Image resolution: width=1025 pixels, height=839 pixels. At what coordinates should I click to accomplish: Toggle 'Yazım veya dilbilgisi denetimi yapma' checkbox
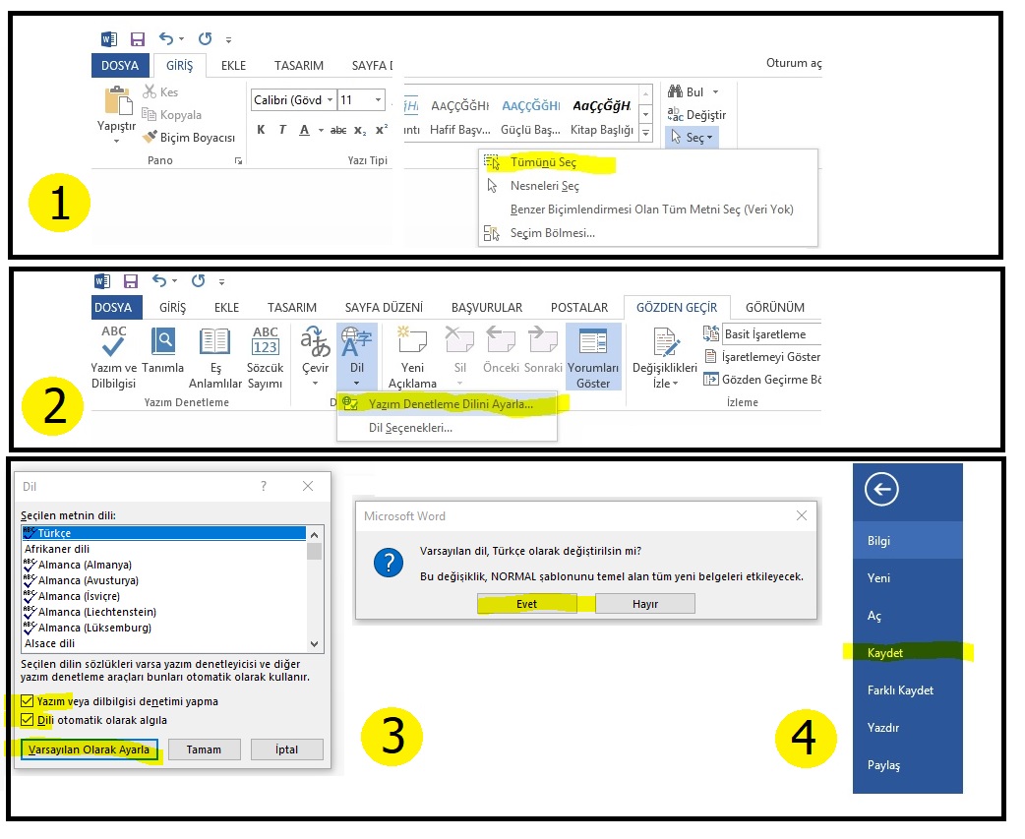28,701
